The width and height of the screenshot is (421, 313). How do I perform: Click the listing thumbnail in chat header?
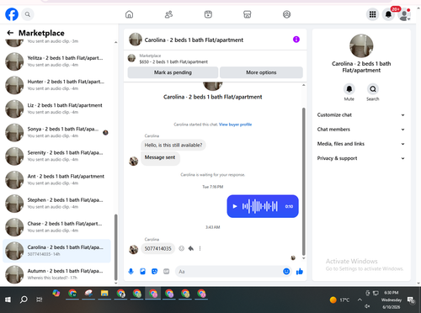[x=136, y=40]
